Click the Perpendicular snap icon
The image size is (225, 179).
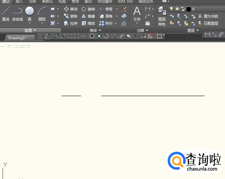point(114,36)
